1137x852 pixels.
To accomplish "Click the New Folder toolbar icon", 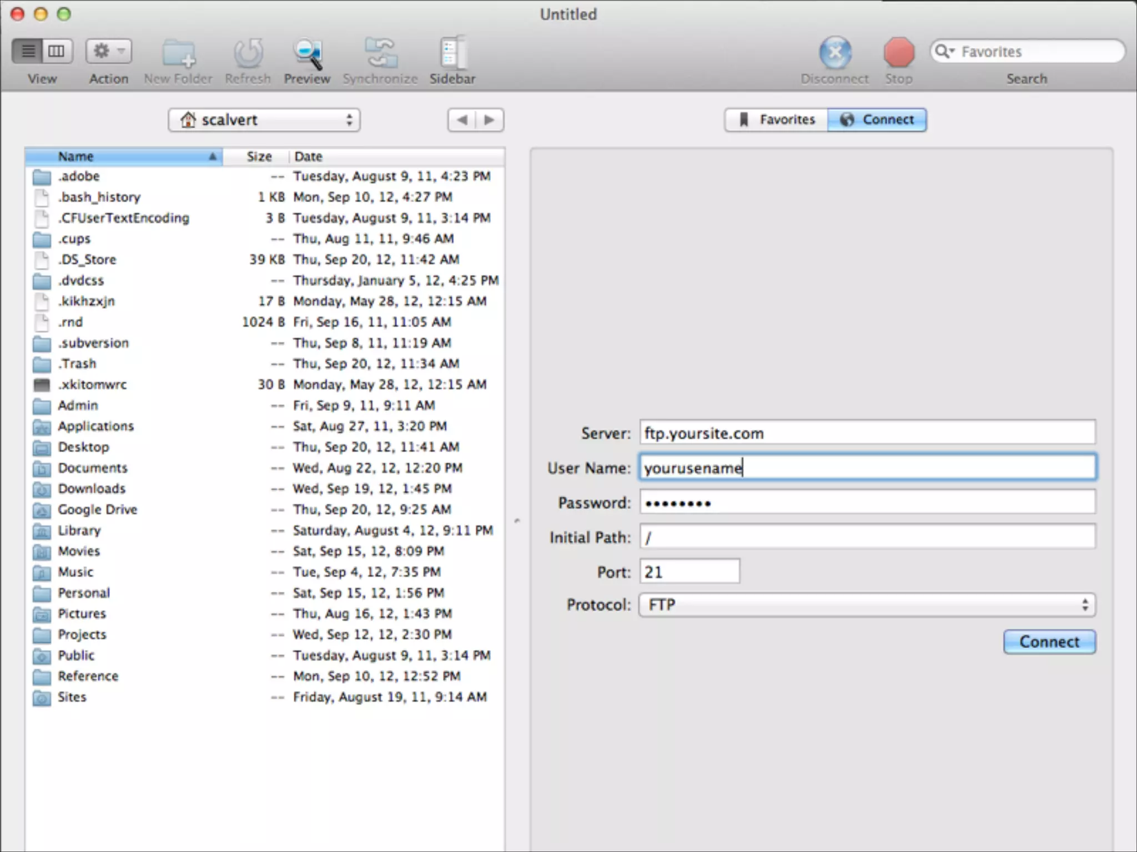I will (178, 54).
